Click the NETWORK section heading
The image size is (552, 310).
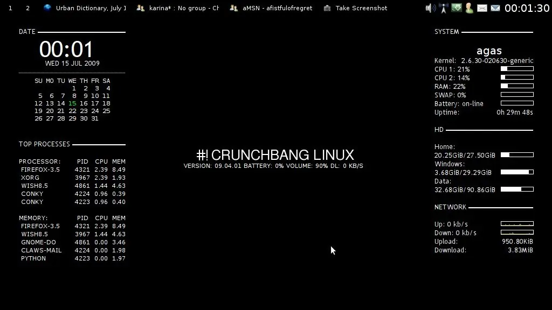tap(450, 207)
